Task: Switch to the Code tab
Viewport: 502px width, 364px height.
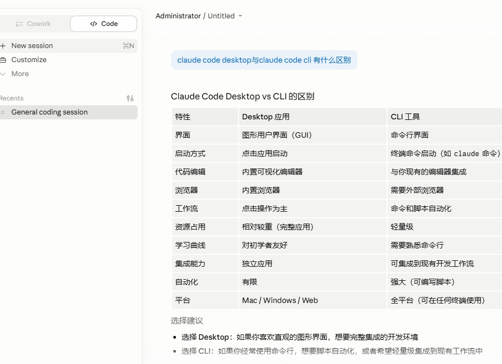Action: click(x=104, y=24)
